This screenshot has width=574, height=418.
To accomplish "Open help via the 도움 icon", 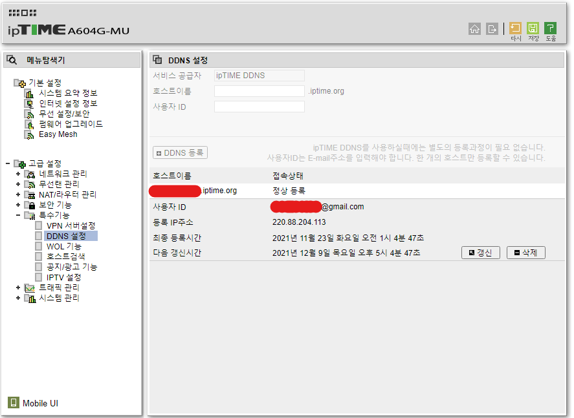I will (x=549, y=28).
